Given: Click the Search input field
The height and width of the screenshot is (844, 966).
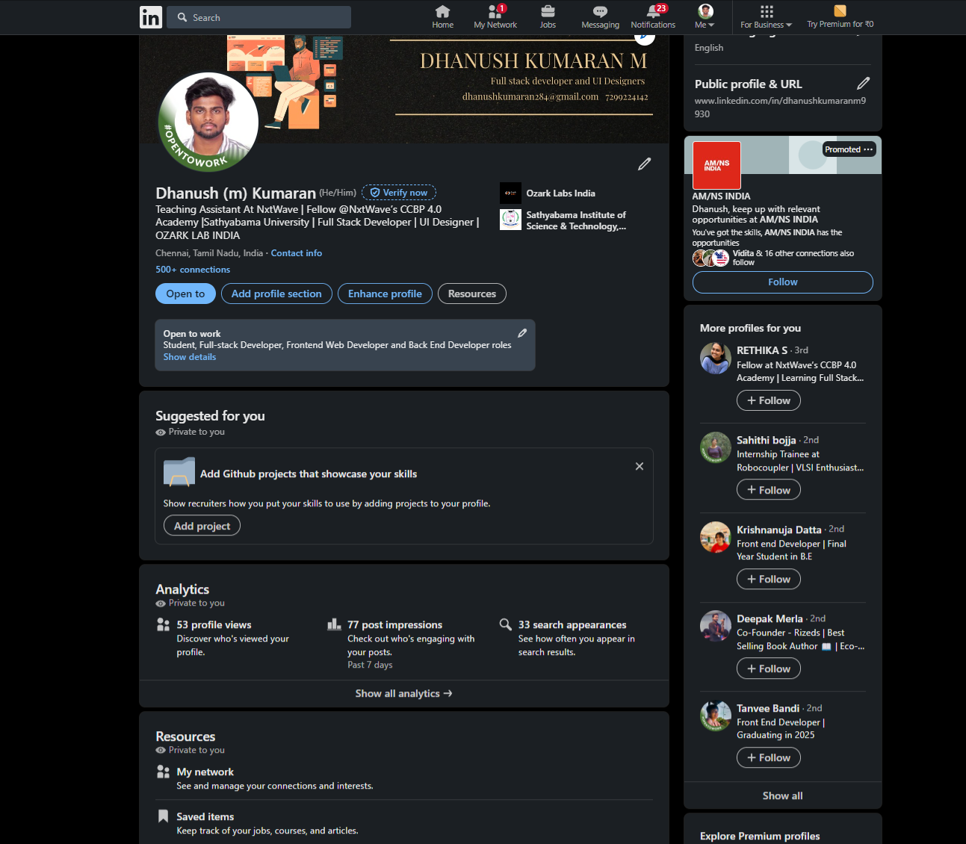Looking at the screenshot, I should (259, 17).
